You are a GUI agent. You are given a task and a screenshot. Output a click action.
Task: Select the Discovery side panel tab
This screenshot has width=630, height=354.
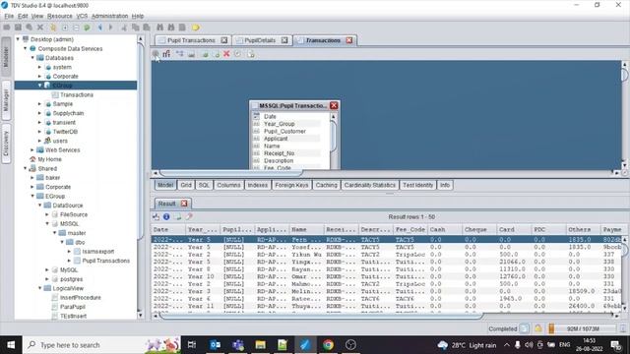(x=6, y=144)
